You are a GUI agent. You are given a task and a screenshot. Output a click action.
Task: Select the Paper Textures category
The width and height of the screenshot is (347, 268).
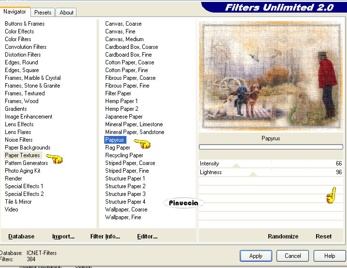click(x=22, y=155)
